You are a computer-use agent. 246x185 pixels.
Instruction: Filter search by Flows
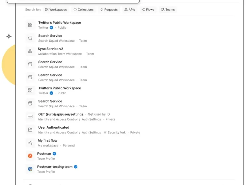point(148,10)
